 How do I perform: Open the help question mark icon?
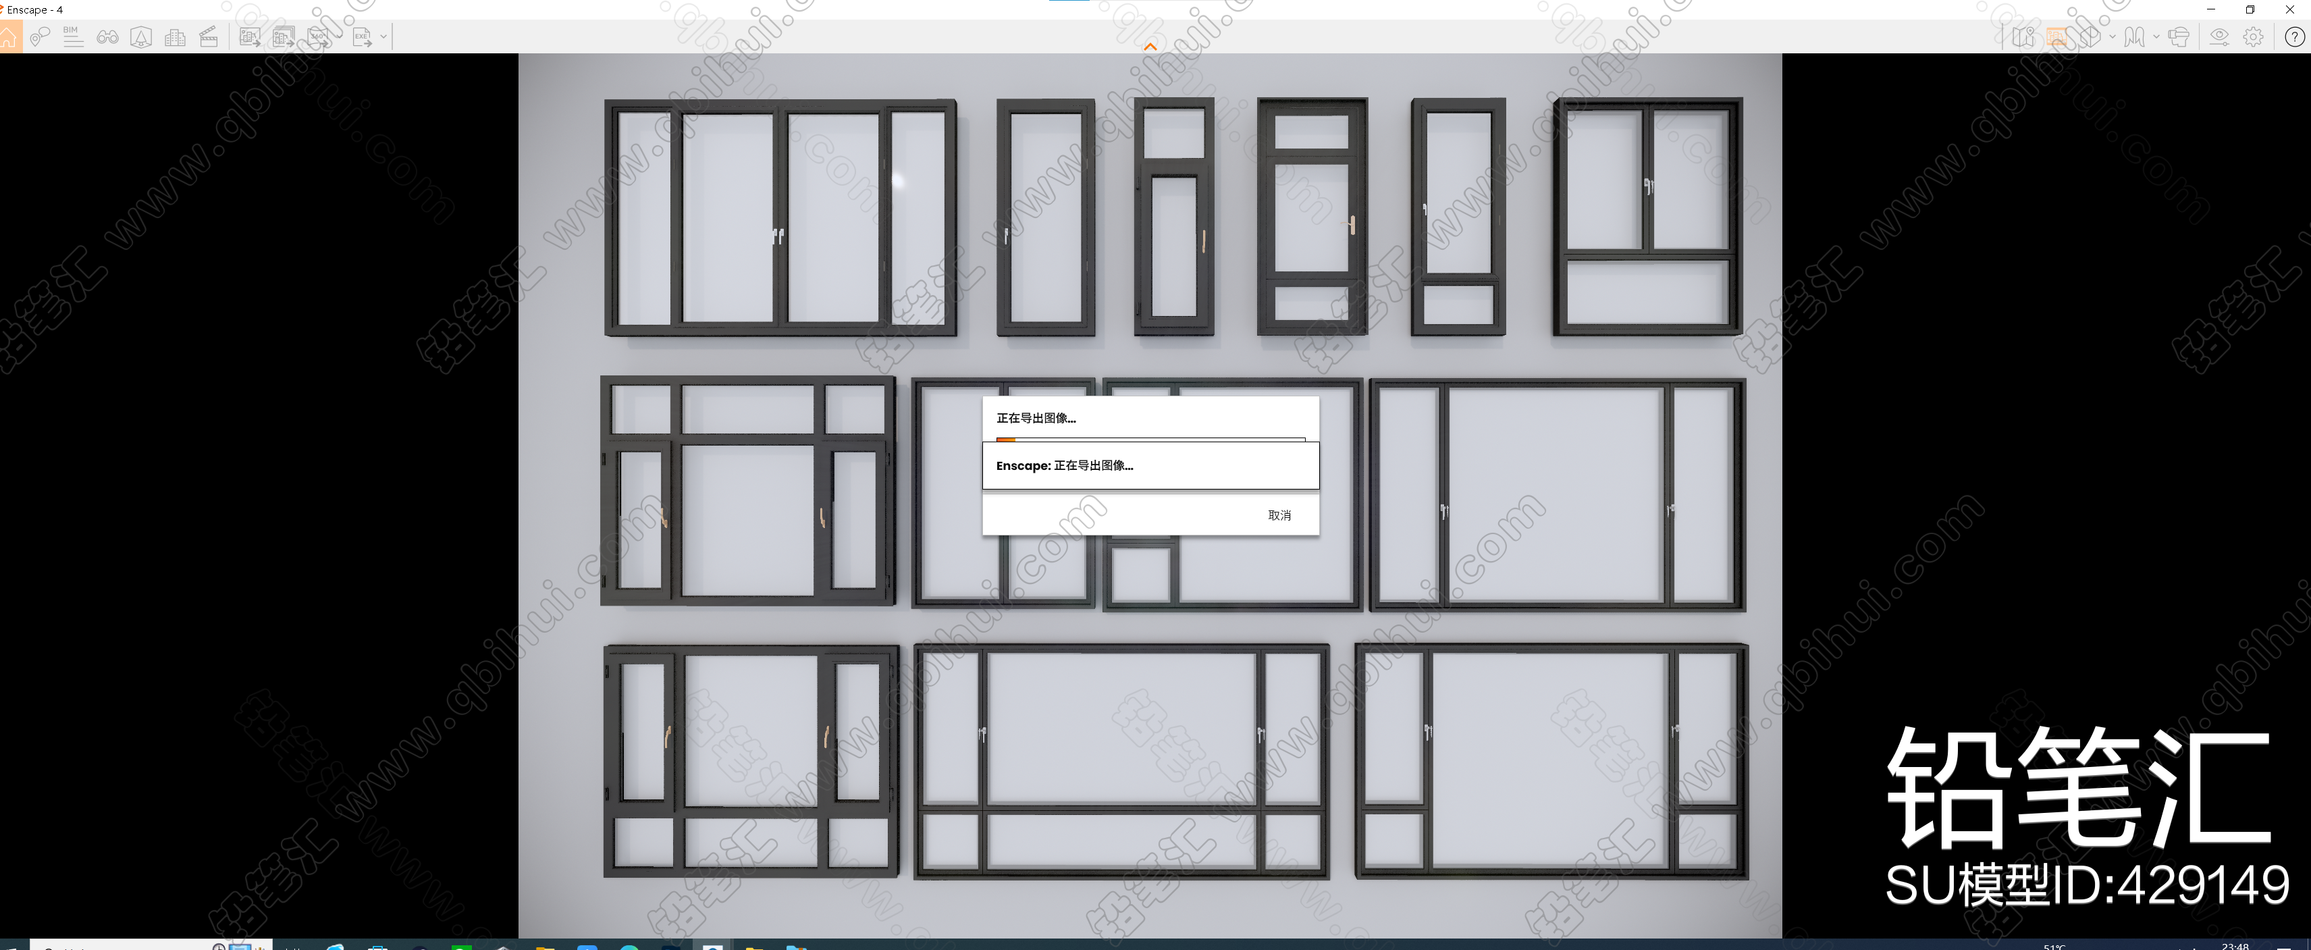coord(2294,36)
